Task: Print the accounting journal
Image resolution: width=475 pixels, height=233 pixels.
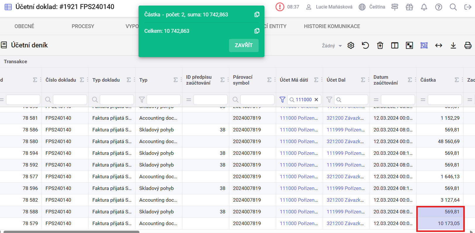Action: tap(468, 45)
